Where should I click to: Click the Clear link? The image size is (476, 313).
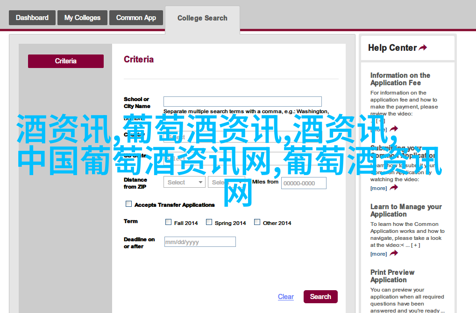286,297
